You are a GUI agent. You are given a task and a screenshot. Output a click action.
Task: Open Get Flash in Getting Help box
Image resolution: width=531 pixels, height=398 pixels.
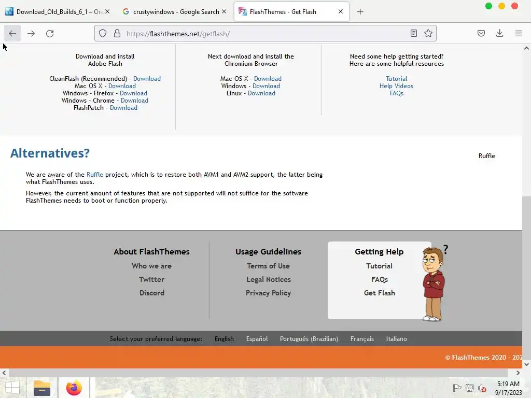(x=379, y=293)
